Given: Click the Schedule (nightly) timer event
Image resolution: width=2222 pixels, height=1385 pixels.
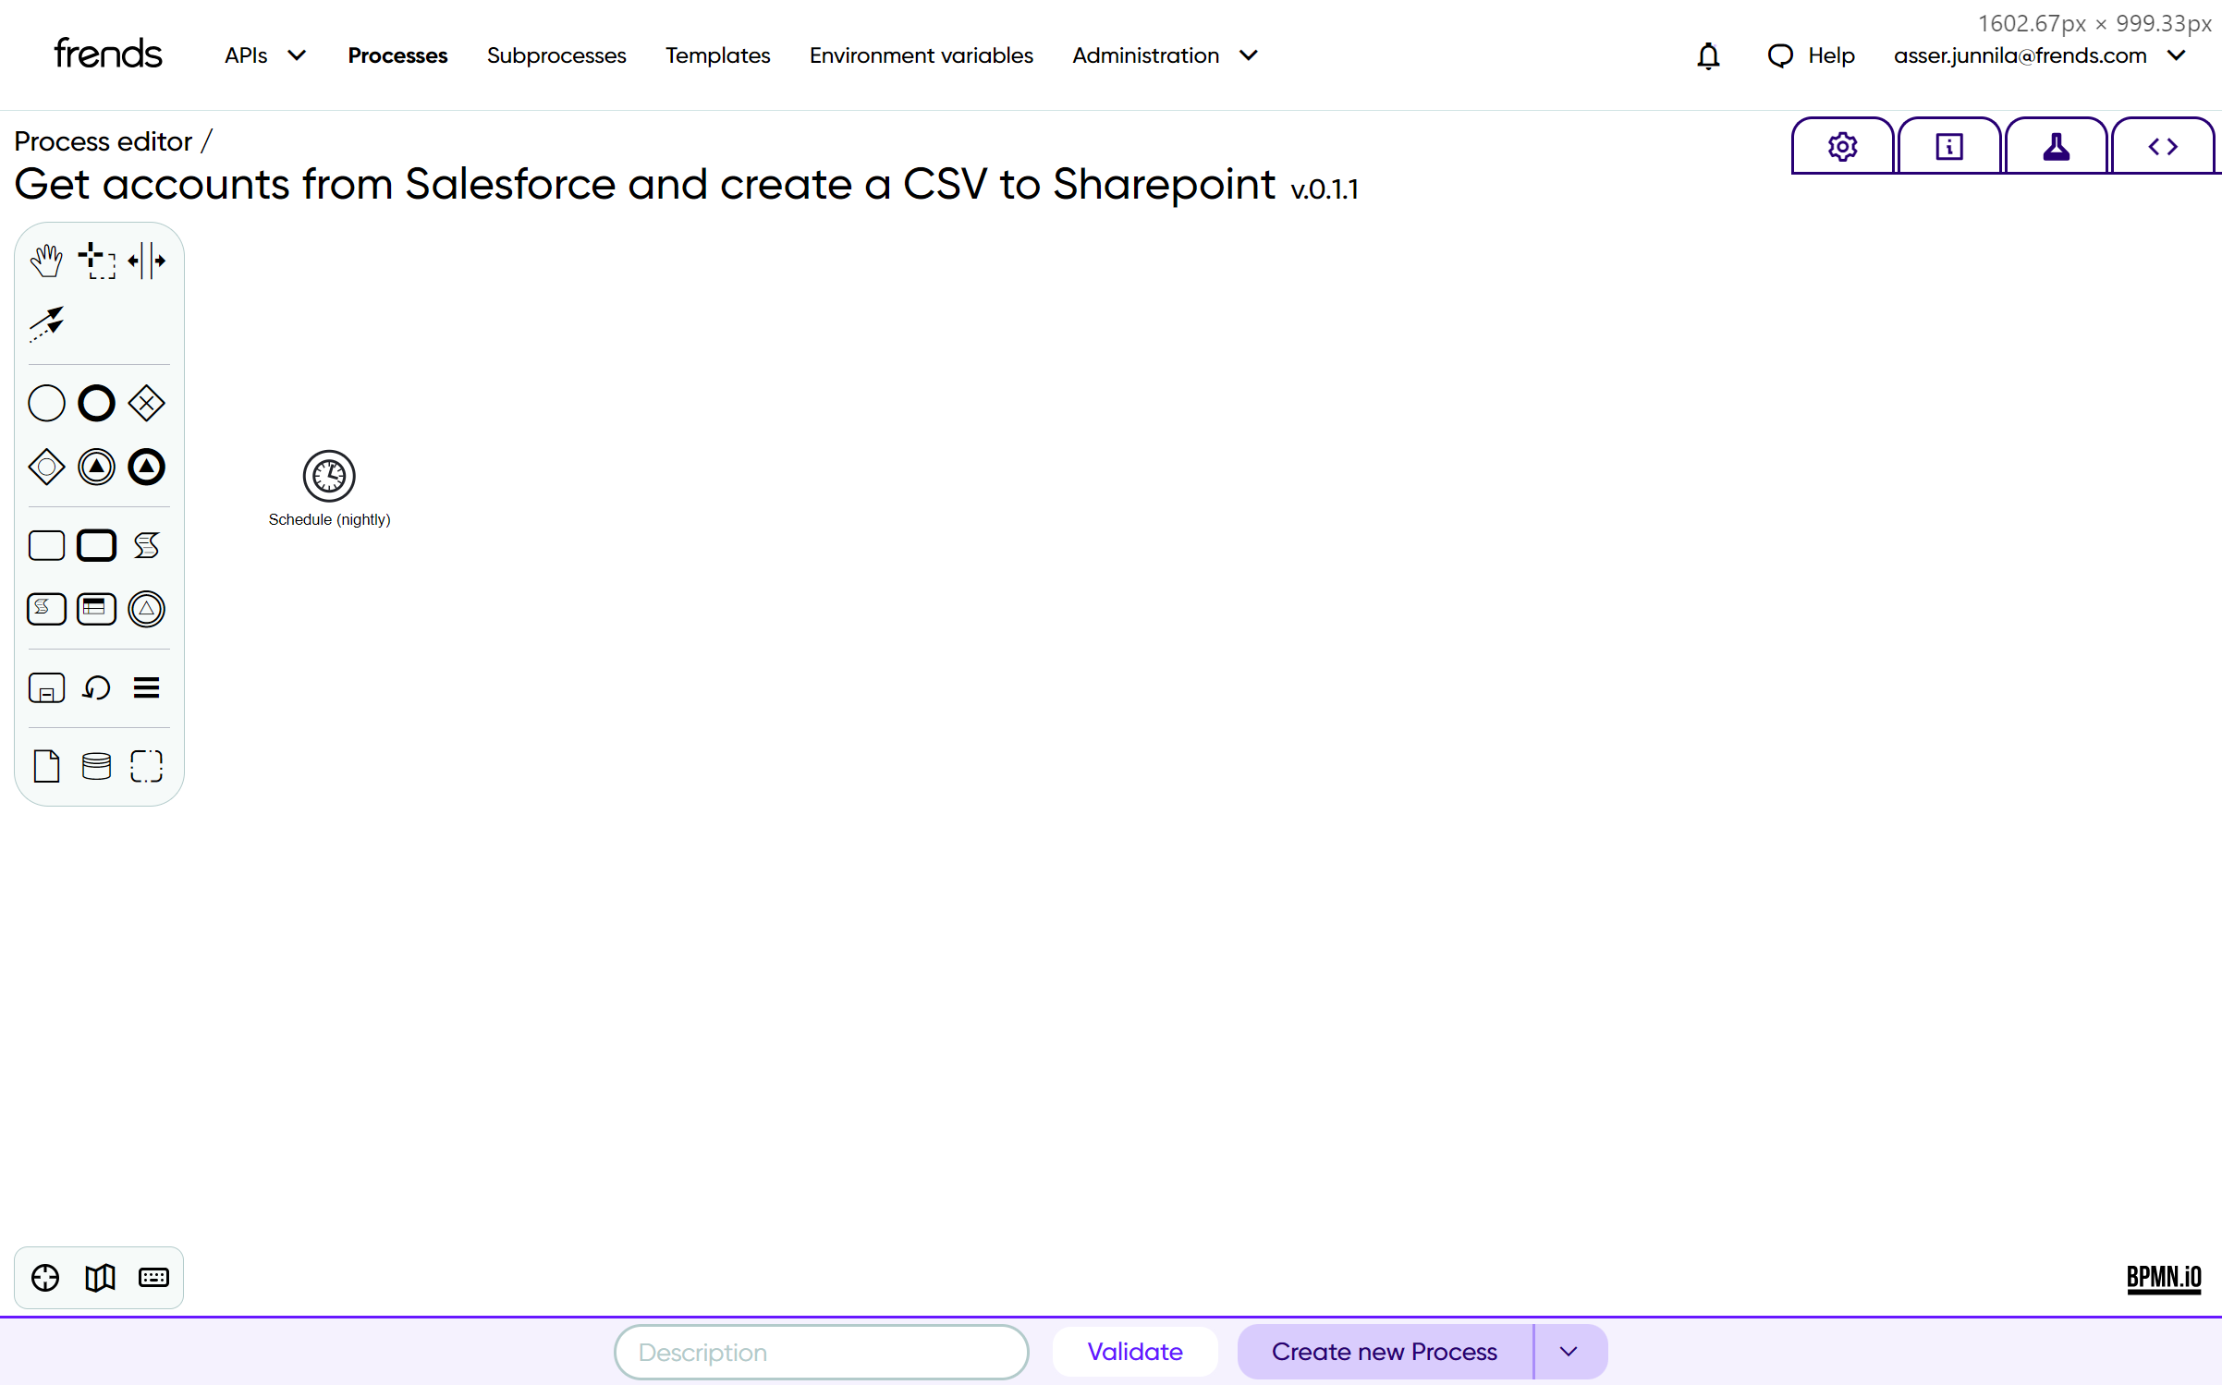Looking at the screenshot, I should point(329,476).
